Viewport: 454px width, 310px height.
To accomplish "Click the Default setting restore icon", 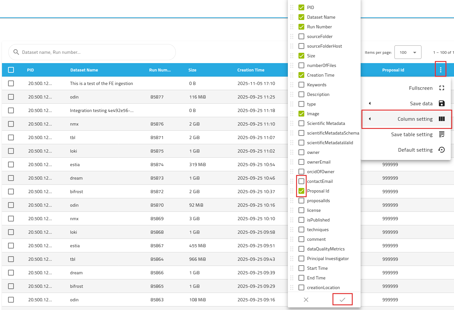I will point(441,150).
